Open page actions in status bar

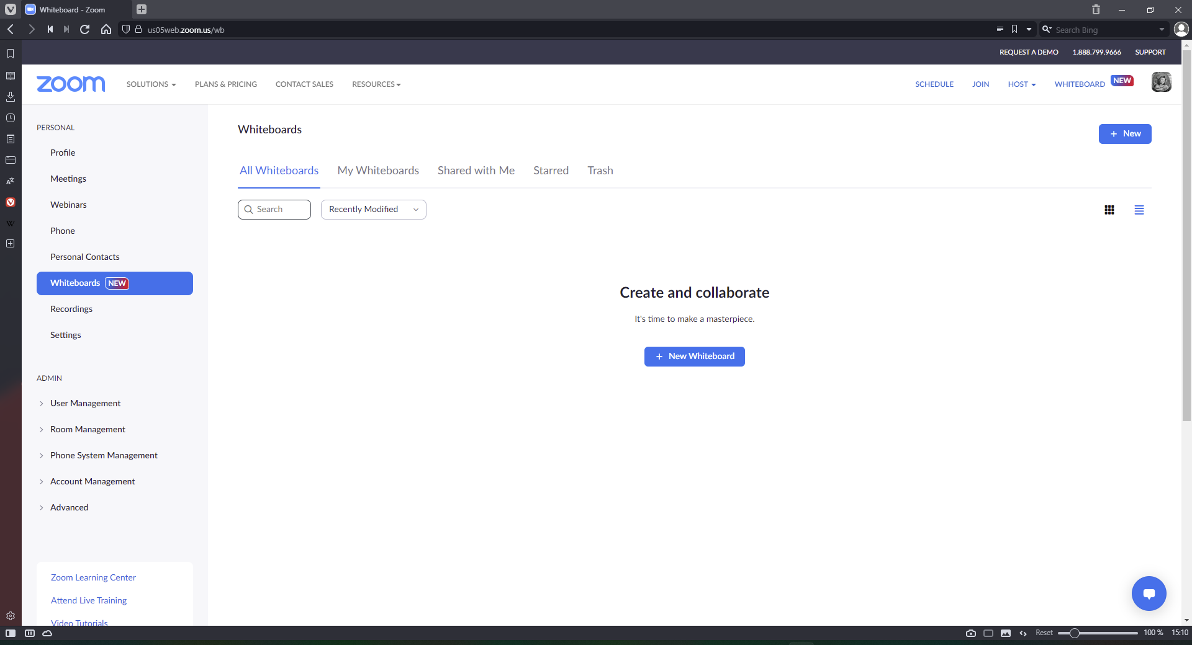[1023, 633]
